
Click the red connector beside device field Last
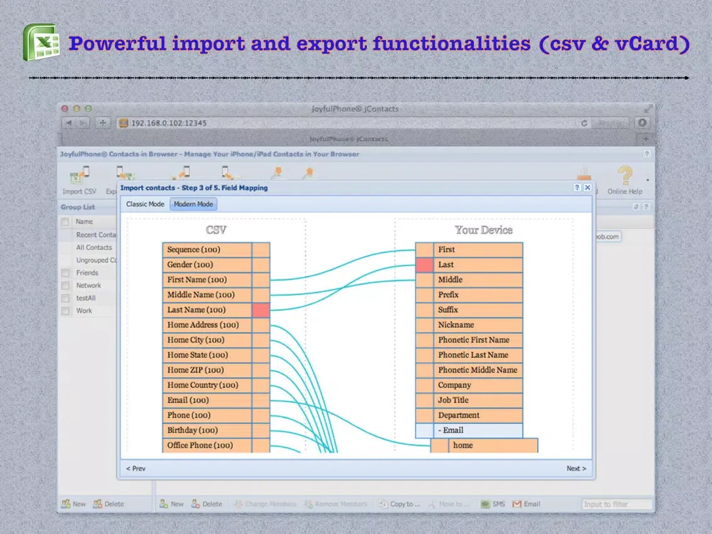tap(424, 264)
